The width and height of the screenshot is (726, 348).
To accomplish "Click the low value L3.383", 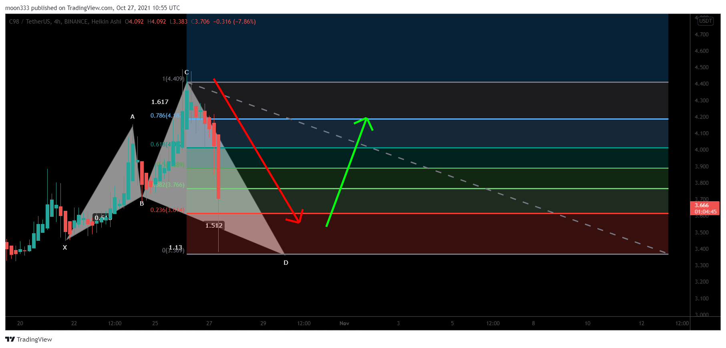I will click(179, 22).
